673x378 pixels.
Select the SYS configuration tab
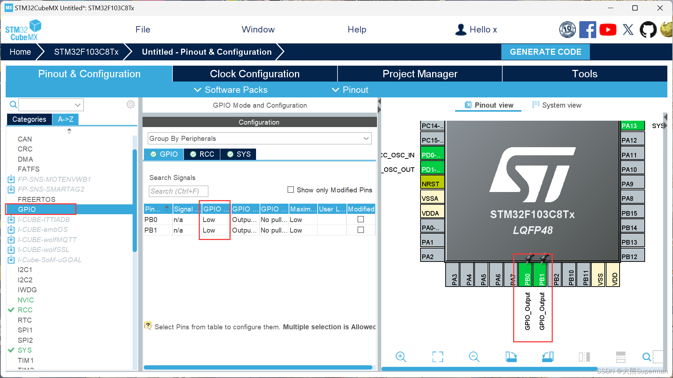pos(238,154)
